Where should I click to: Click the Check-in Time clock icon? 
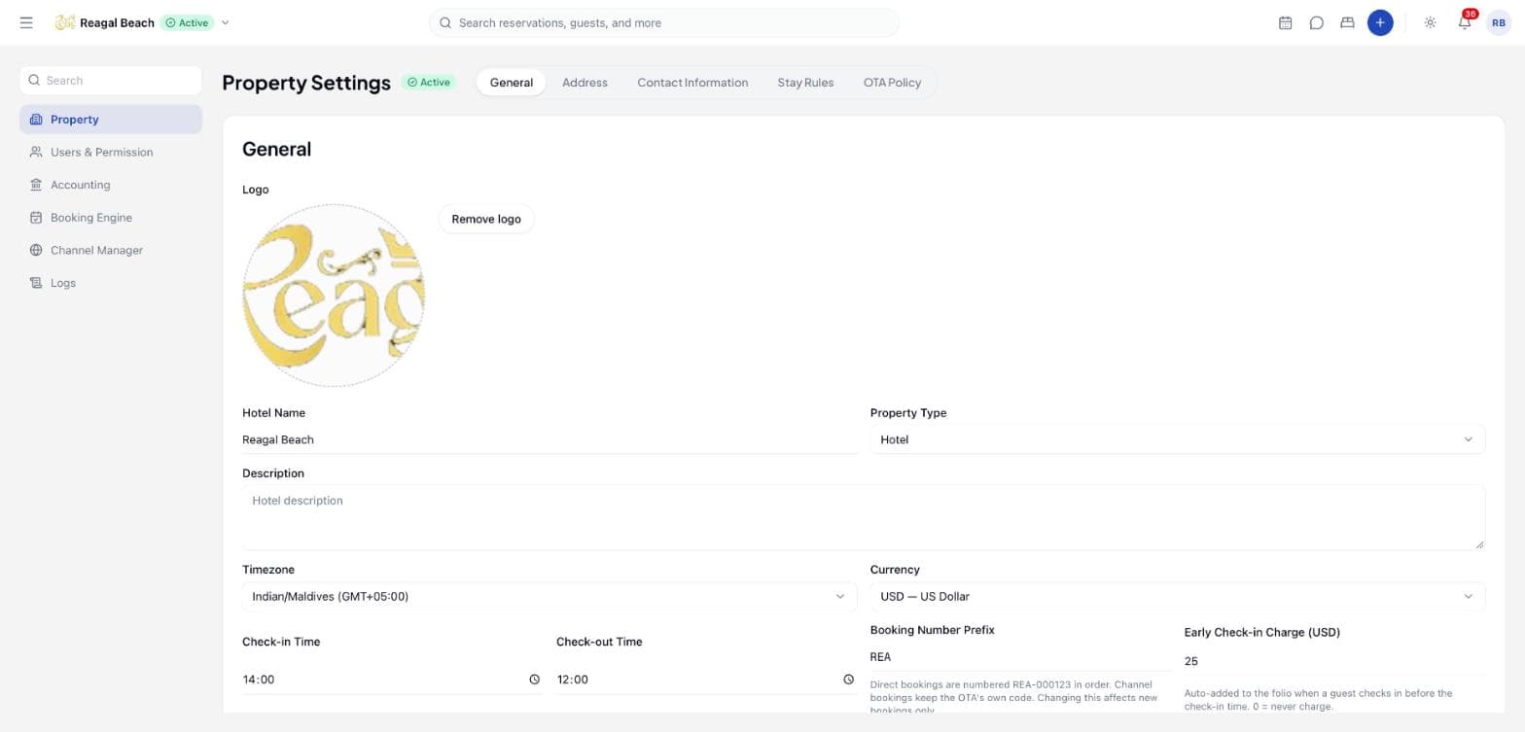point(534,680)
